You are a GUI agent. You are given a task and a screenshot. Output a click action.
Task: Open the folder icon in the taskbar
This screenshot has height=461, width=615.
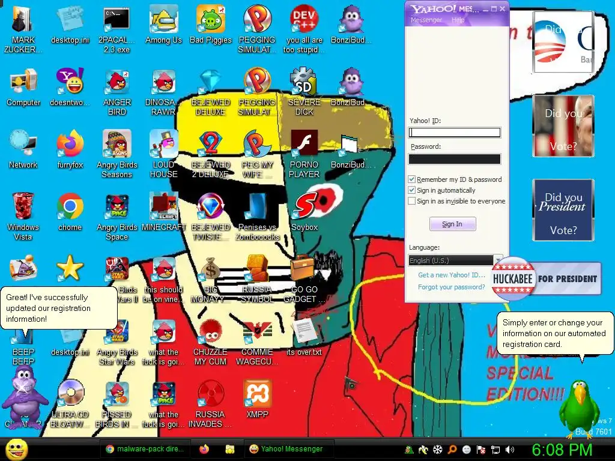[x=230, y=449]
